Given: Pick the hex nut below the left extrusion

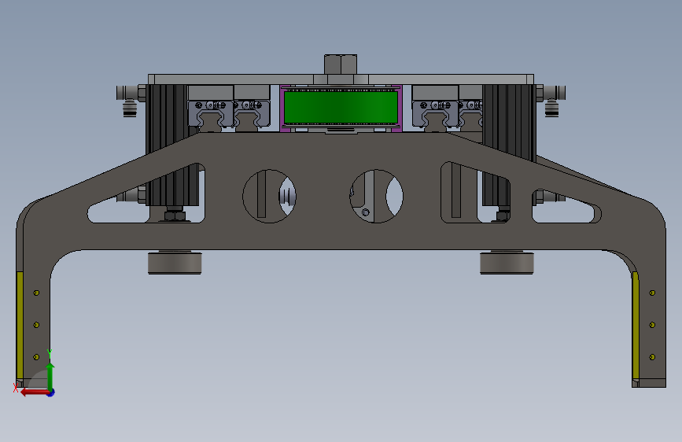Looking at the screenshot, I should click(x=175, y=215).
